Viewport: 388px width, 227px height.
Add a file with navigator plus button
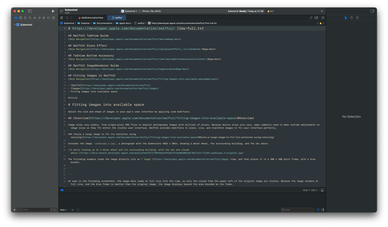(x=14, y=210)
